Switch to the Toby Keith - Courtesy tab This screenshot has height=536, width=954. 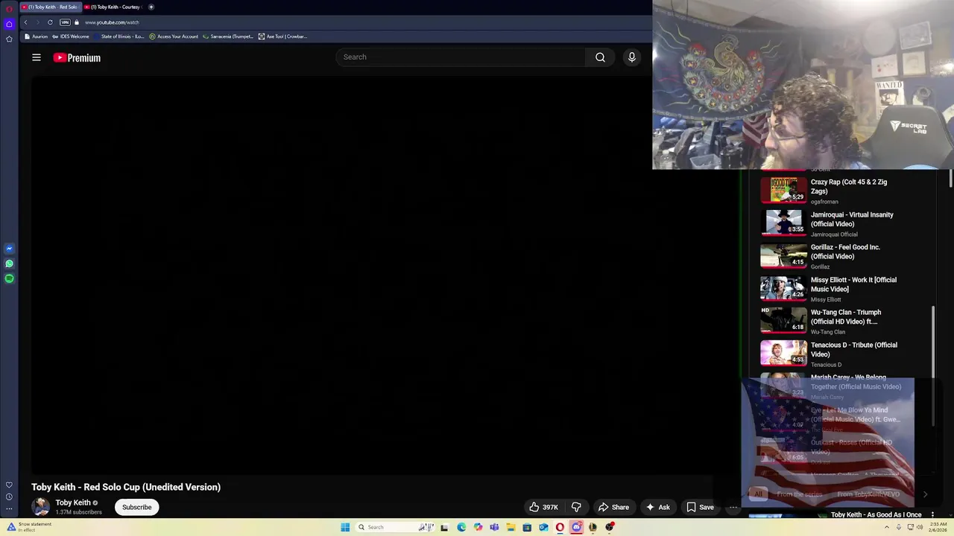point(113,7)
